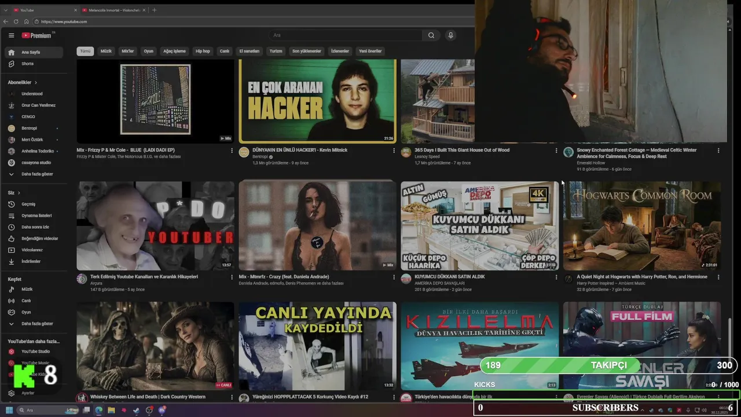Switch to Melancolia Inmortal browser tab
The height and width of the screenshot is (417, 741).
pyautogui.click(x=114, y=10)
